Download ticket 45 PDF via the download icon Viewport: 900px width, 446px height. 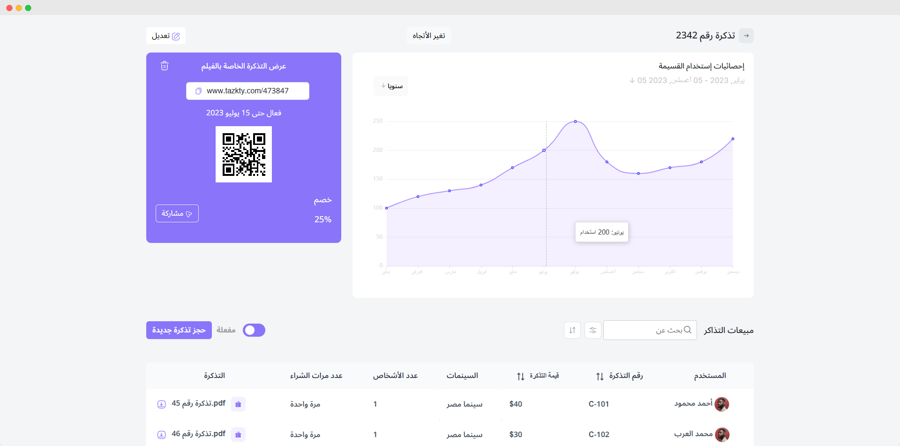tap(161, 404)
